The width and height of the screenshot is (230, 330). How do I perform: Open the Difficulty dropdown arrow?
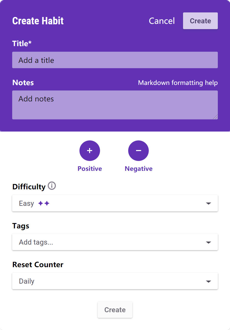pos(208,203)
